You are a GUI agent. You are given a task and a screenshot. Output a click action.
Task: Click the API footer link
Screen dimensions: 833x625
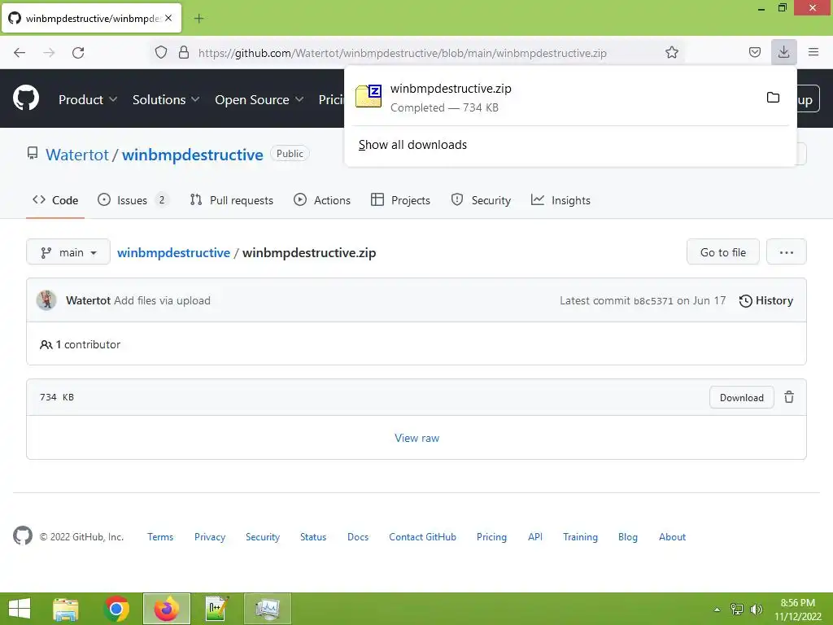pyautogui.click(x=535, y=537)
